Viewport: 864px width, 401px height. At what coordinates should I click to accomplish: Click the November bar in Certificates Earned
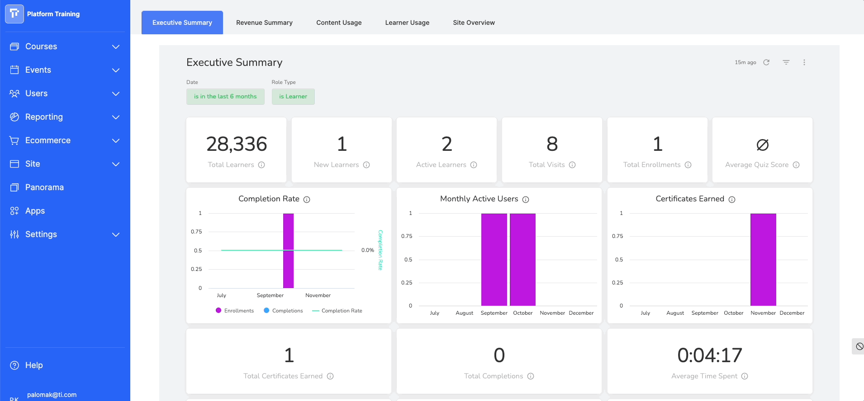pos(763,260)
